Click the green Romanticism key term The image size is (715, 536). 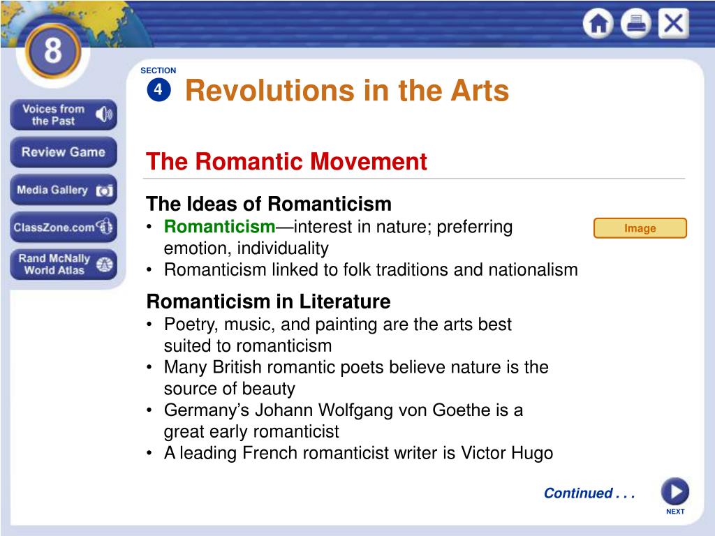click(x=219, y=227)
